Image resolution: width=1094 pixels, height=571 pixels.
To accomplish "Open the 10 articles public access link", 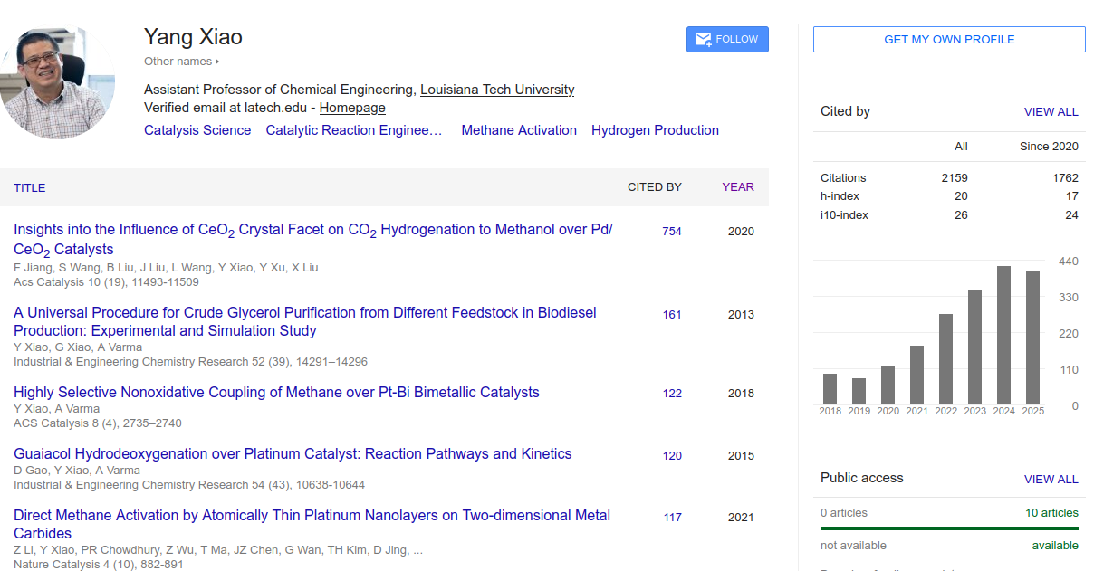I will pyautogui.click(x=1051, y=513).
